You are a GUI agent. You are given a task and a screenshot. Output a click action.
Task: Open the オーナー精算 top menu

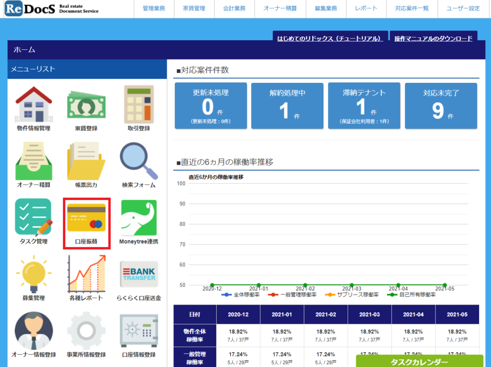pos(280,9)
